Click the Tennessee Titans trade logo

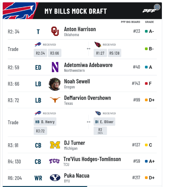[x=98, y=113]
